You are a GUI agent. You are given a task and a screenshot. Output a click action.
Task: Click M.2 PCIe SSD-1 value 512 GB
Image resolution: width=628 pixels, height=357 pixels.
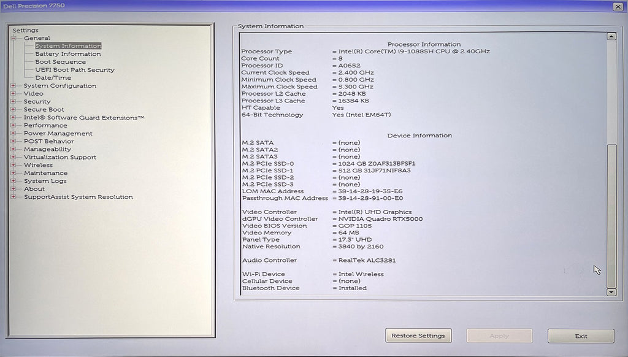pos(375,171)
